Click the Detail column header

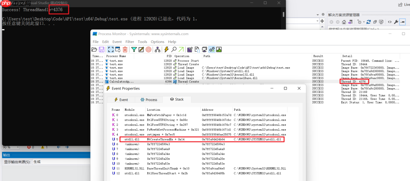(x=370, y=56)
